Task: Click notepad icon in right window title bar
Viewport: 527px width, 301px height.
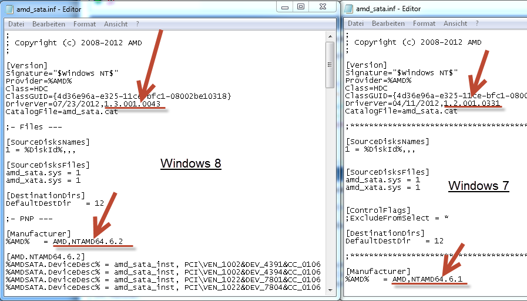Action: tap(349, 8)
